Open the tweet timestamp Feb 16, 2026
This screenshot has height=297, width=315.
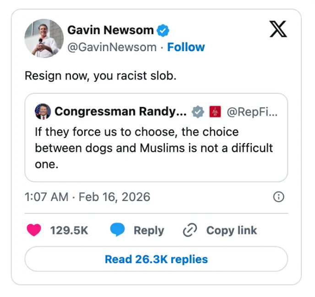pos(87,197)
